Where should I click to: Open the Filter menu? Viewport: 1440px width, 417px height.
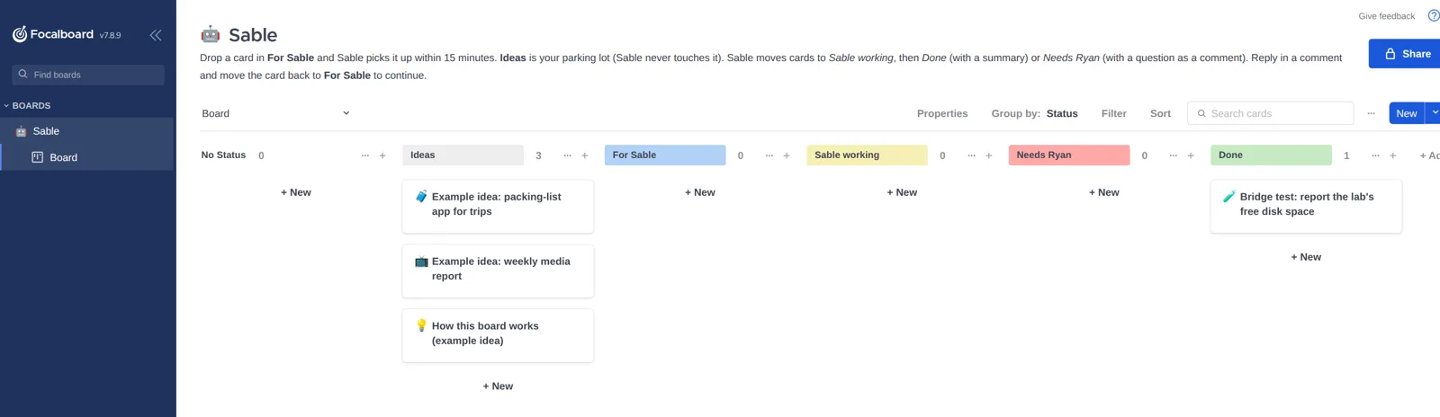tap(1113, 113)
